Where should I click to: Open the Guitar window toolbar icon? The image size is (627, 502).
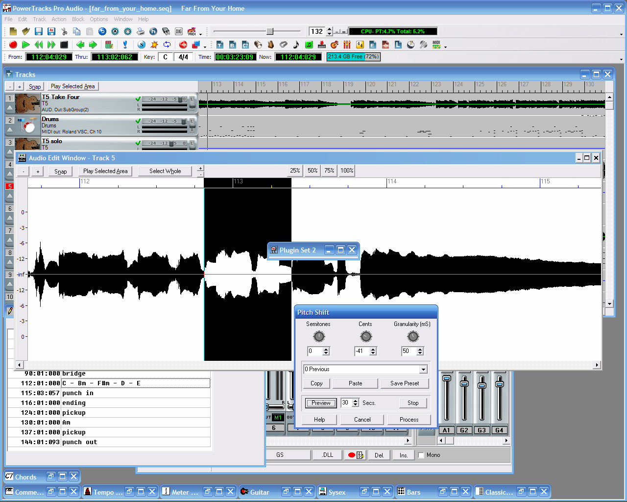pyautogui.click(x=335, y=45)
